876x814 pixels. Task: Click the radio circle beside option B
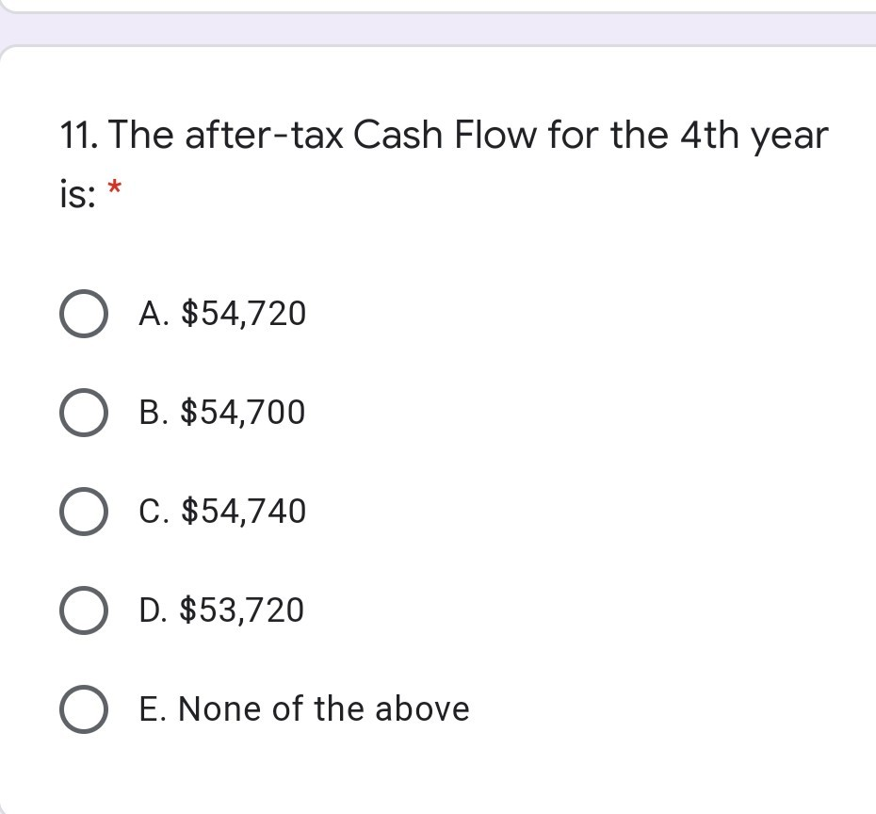83,413
